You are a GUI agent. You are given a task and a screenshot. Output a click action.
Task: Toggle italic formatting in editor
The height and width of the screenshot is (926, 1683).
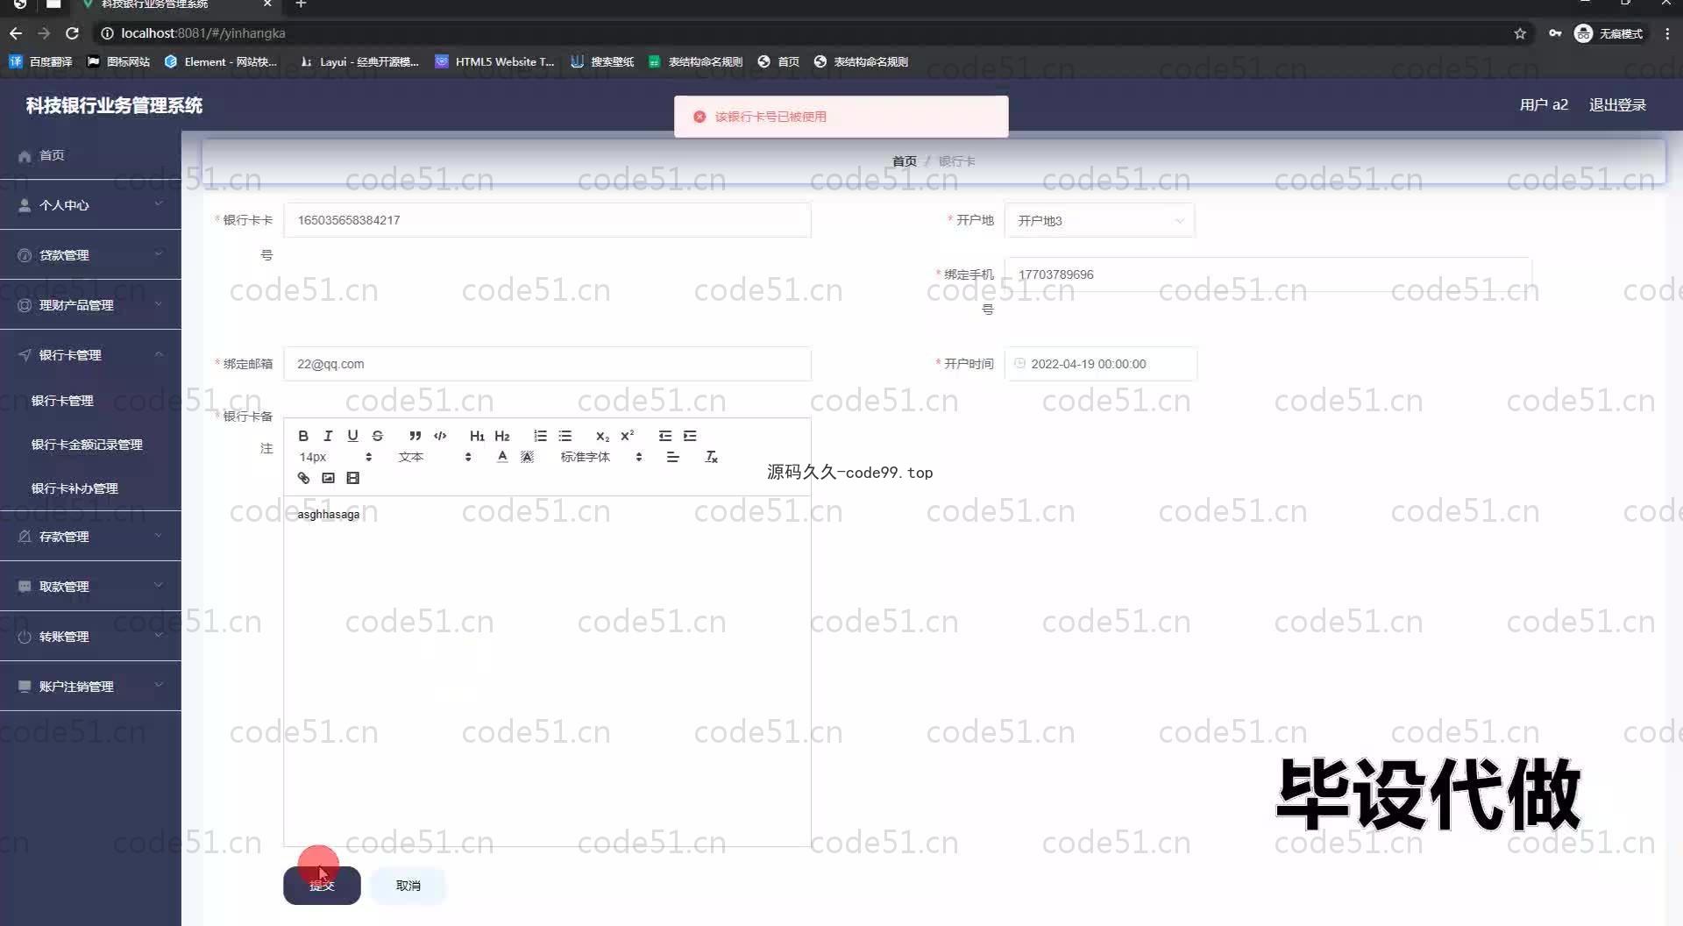point(328,436)
